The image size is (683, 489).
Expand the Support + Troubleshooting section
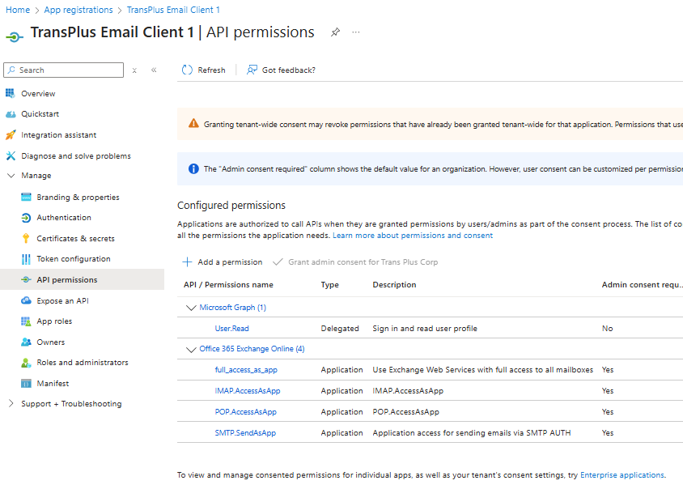click(x=11, y=403)
